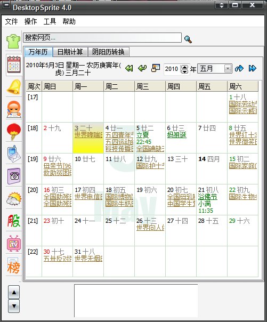Open the pink TV sidebar icon
The height and width of the screenshot is (322, 267).
coord(14,243)
